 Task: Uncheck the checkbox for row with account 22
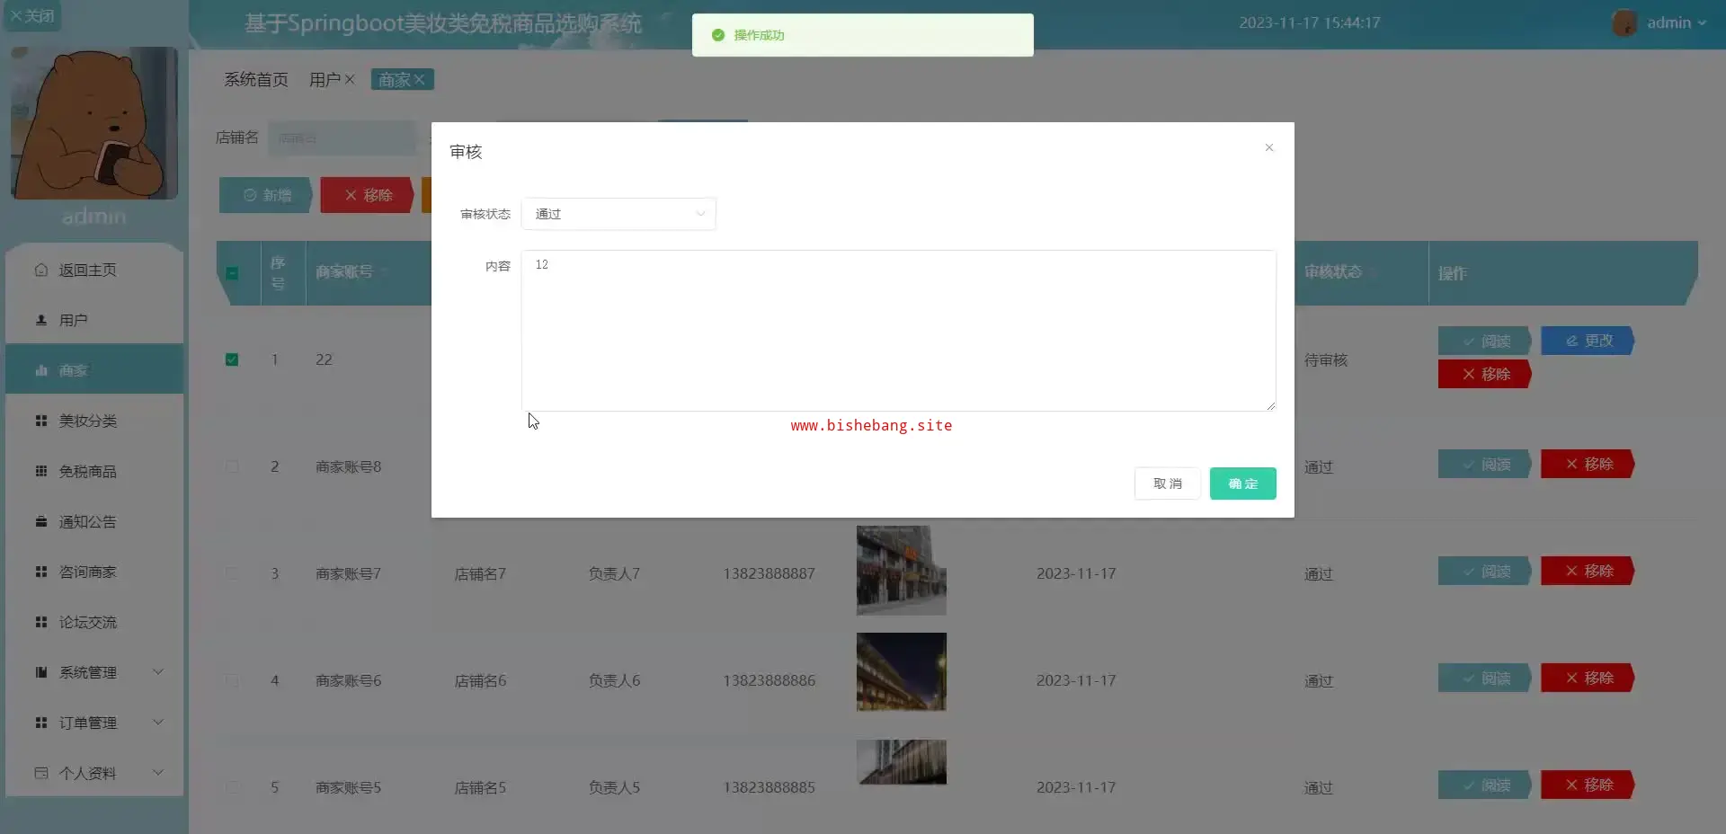[x=232, y=359]
